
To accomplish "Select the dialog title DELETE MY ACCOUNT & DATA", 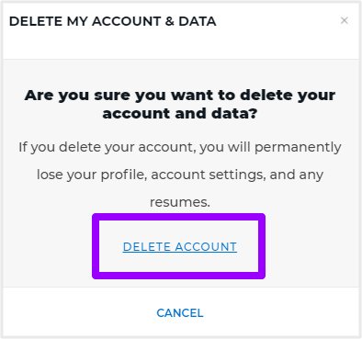I will click(x=113, y=21).
